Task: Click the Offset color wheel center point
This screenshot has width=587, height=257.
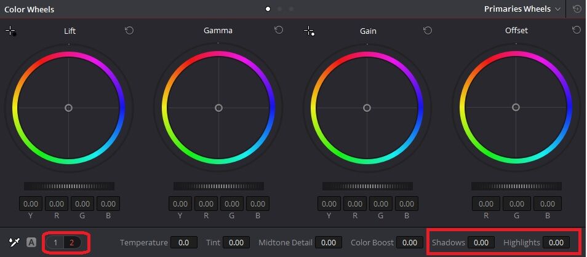Action: [x=516, y=108]
